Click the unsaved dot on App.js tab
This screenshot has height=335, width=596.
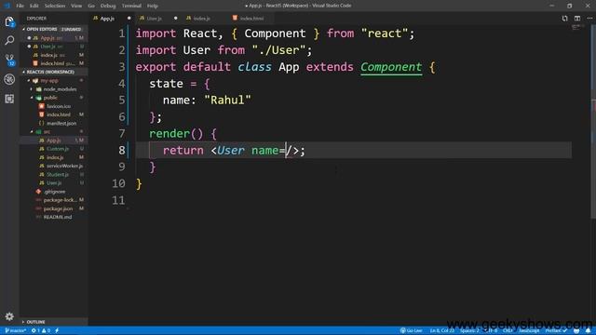[129, 19]
